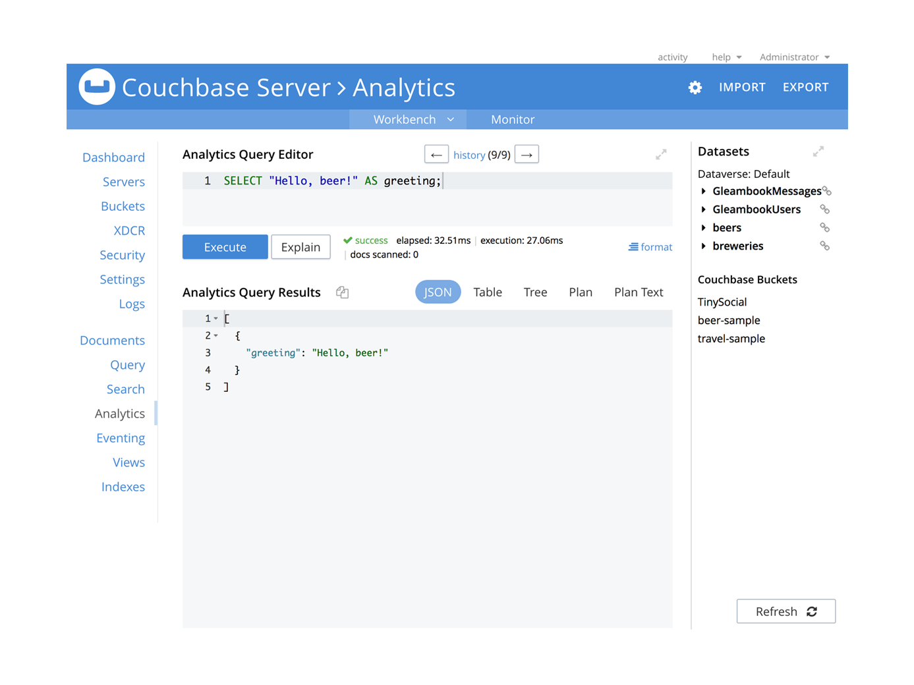This screenshot has width=914, height=685.
Task: Expand the beers dataset
Action: click(704, 228)
